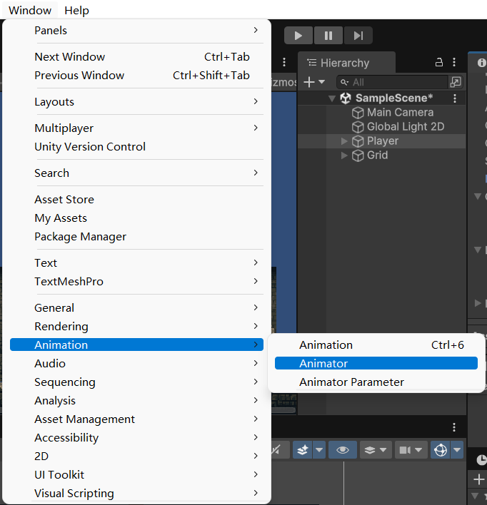Click the cube icon next to Global Light 2D

click(358, 127)
